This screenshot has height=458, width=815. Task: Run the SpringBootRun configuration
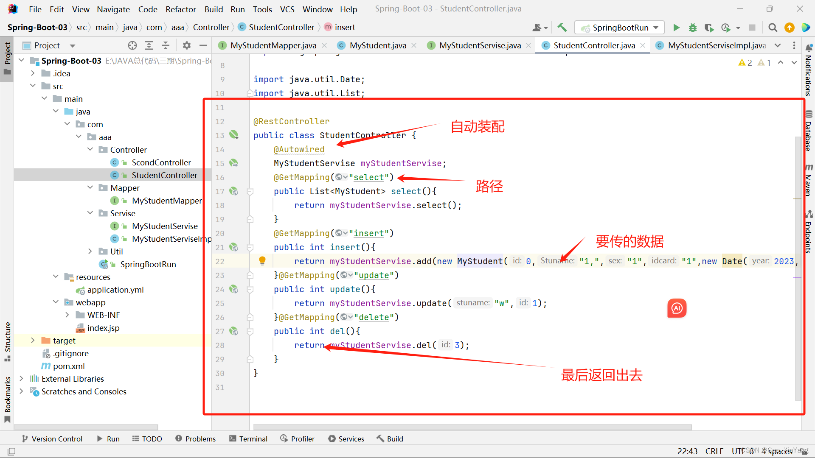(676, 28)
